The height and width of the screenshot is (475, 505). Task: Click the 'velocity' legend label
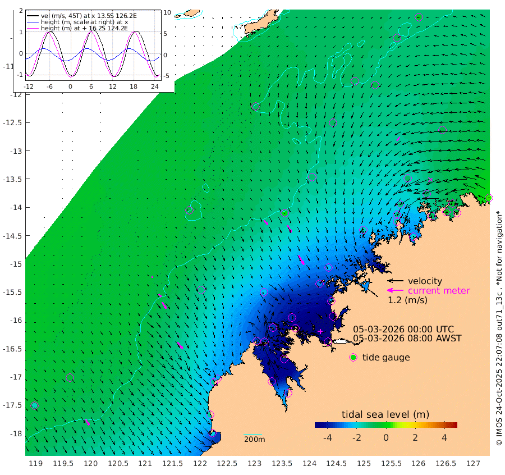click(x=425, y=281)
